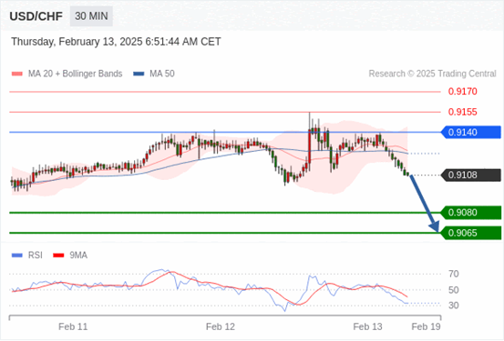Click the RSI 50 level label

[x=454, y=290]
